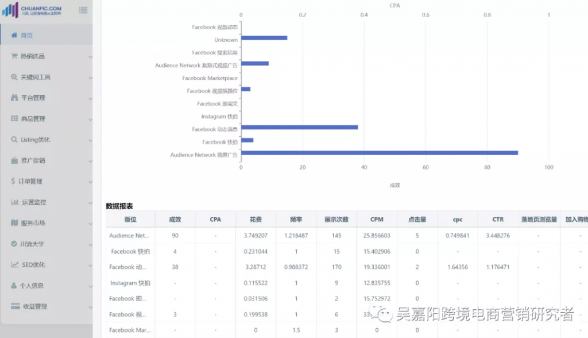The image size is (588, 338).
Task: Expand the 平台管理 chevron
Action: 90,98
